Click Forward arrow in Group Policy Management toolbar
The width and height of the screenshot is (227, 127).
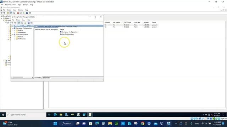tap(4, 13)
